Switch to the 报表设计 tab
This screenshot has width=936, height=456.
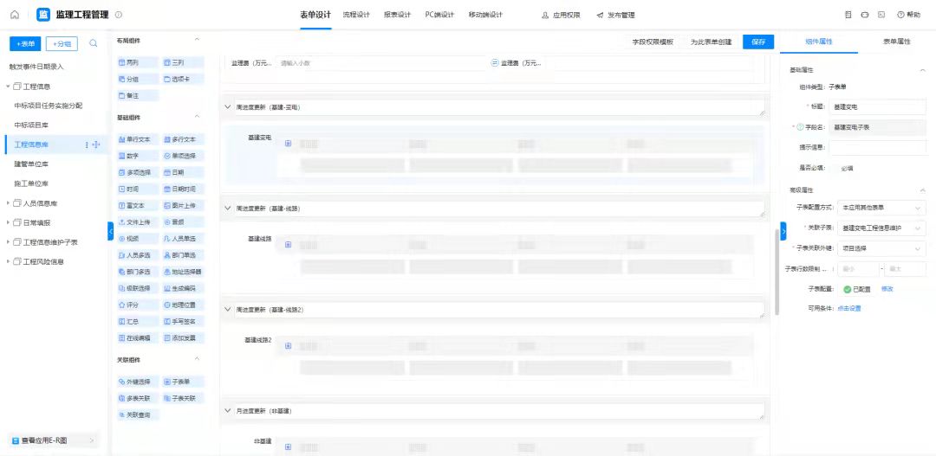click(398, 15)
